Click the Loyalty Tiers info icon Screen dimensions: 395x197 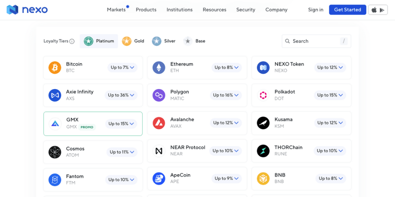coord(72,41)
